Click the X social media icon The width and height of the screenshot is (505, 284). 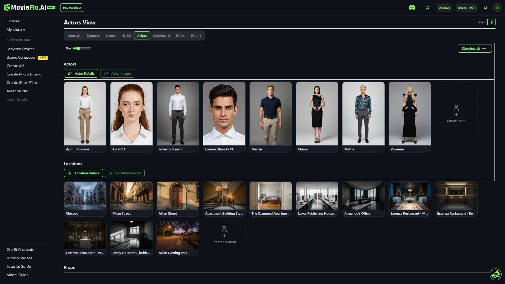coord(427,8)
